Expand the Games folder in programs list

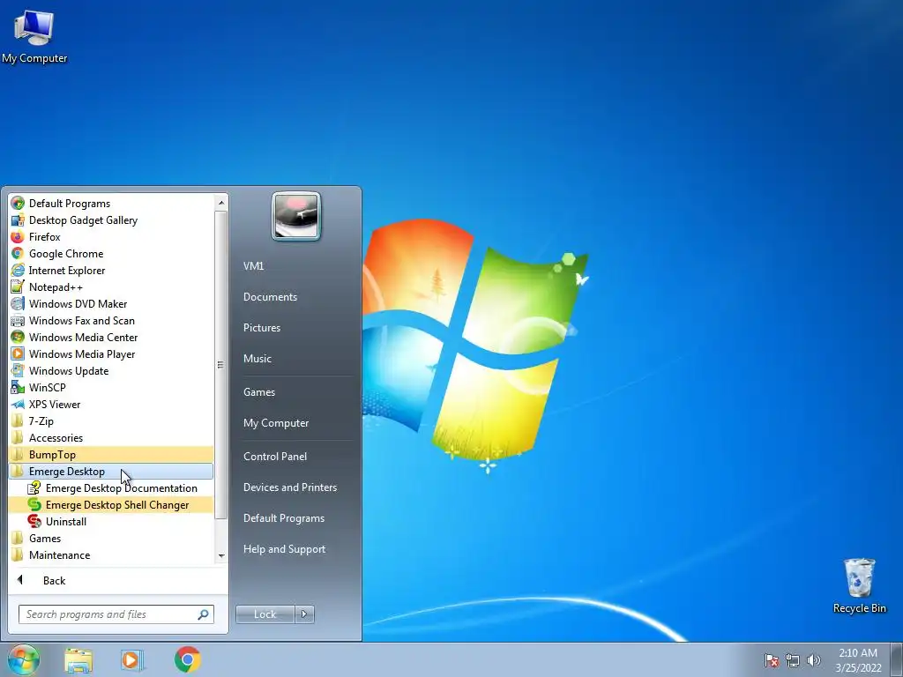[x=110, y=539]
